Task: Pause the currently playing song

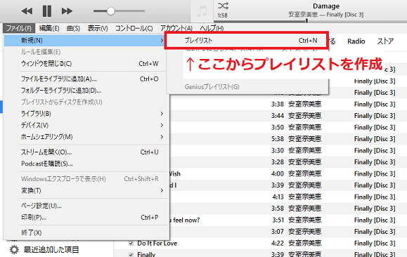Action: [47, 11]
